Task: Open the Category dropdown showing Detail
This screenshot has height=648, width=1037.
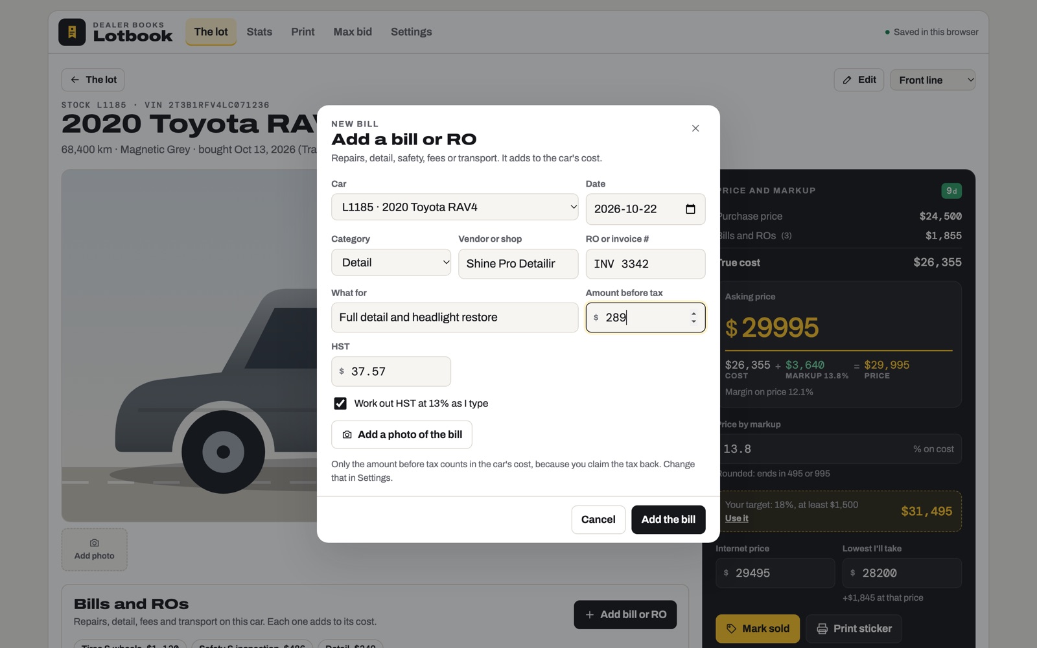Action: click(391, 262)
